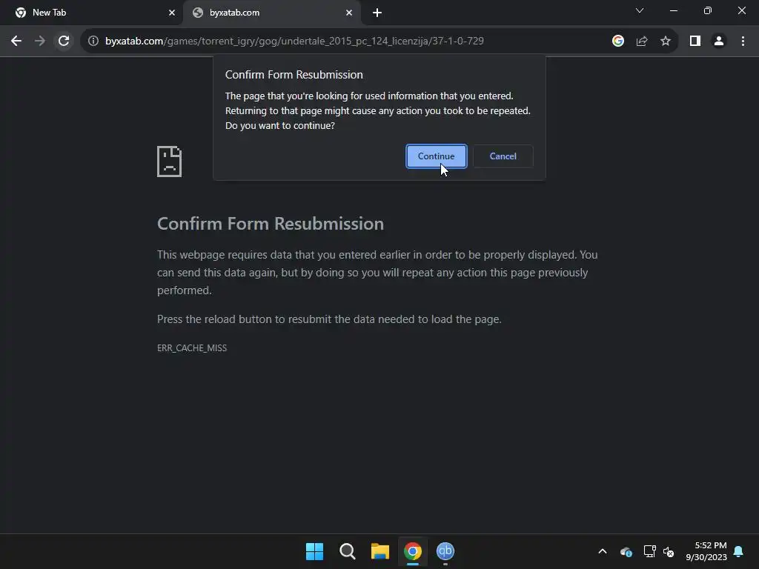Click the muted volume tray icon
759x569 pixels.
(669, 551)
